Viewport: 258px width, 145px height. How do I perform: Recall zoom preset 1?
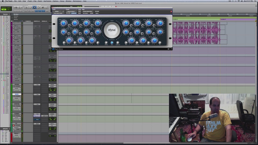click(x=15, y=11)
